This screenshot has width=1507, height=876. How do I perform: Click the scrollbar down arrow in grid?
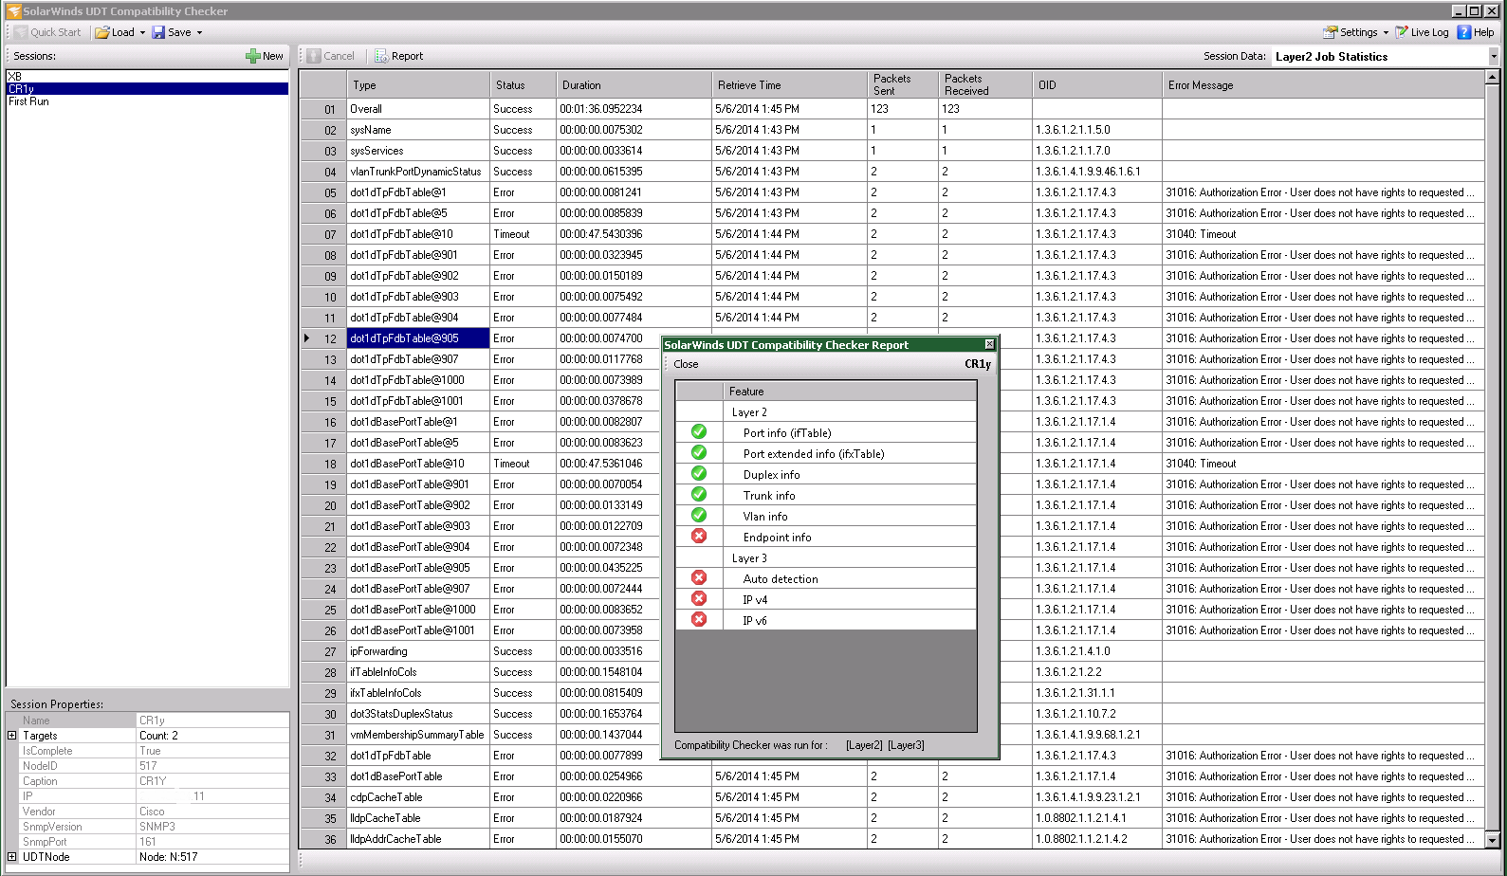coord(1492,840)
